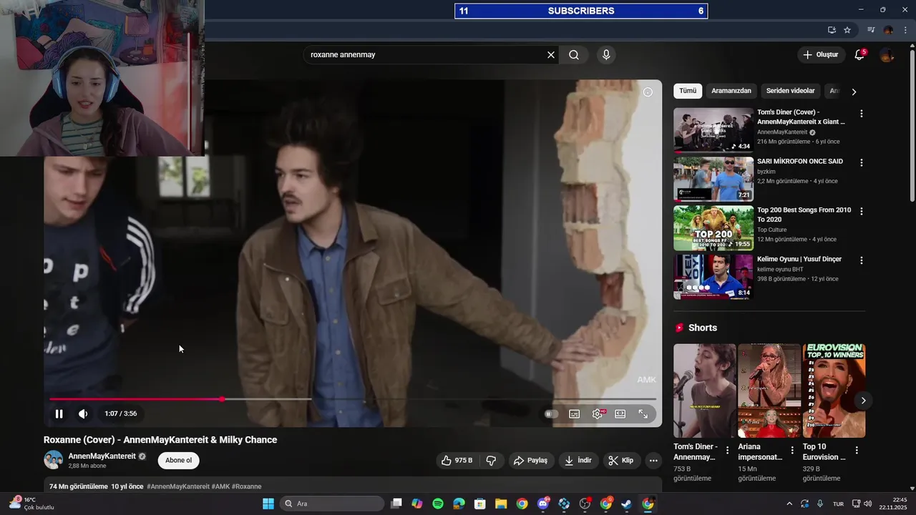Screen dimensions: 916x515
Task: Open AnnenMayKantereit channel avatar
Action: [53, 460]
